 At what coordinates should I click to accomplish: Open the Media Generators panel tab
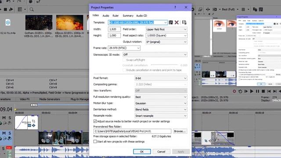point(50,99)
